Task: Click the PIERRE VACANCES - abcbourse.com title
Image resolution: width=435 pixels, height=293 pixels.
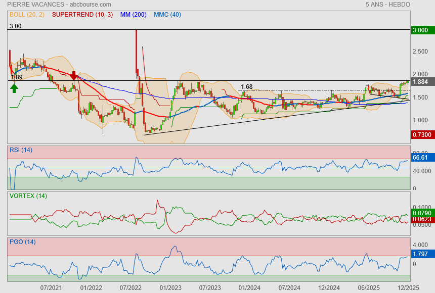Action: [59, 4]
